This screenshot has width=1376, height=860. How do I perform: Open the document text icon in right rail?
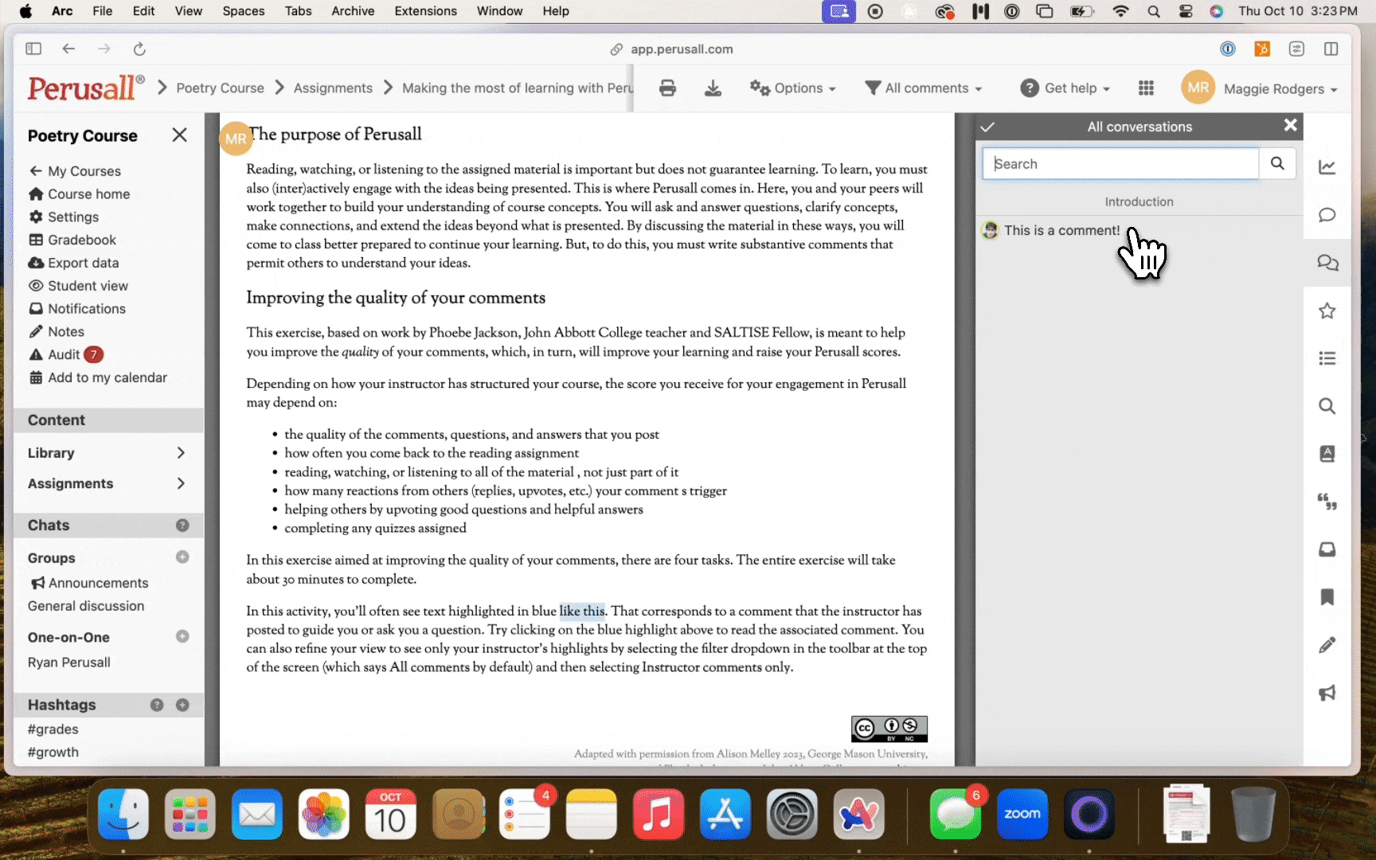(x=1327, y=454)
